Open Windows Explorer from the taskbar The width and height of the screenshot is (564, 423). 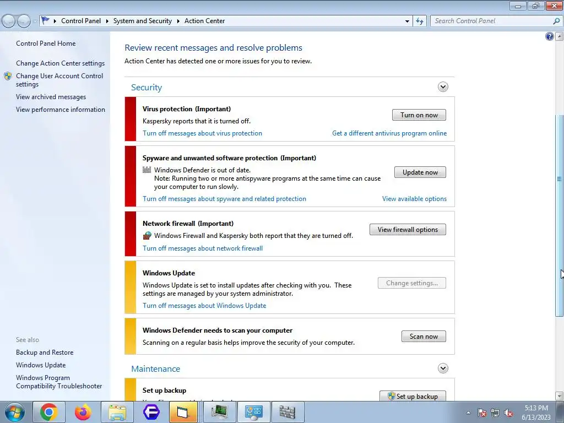coord(117,412)
